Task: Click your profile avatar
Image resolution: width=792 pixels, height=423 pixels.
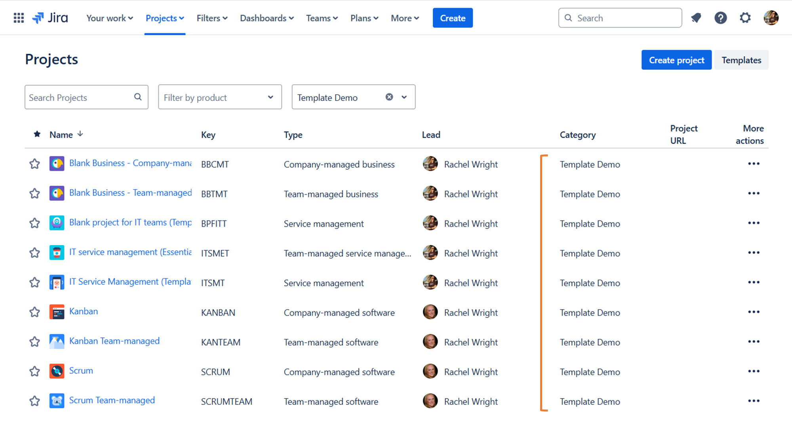Action: pyautogui.click(x=771, y=17)
